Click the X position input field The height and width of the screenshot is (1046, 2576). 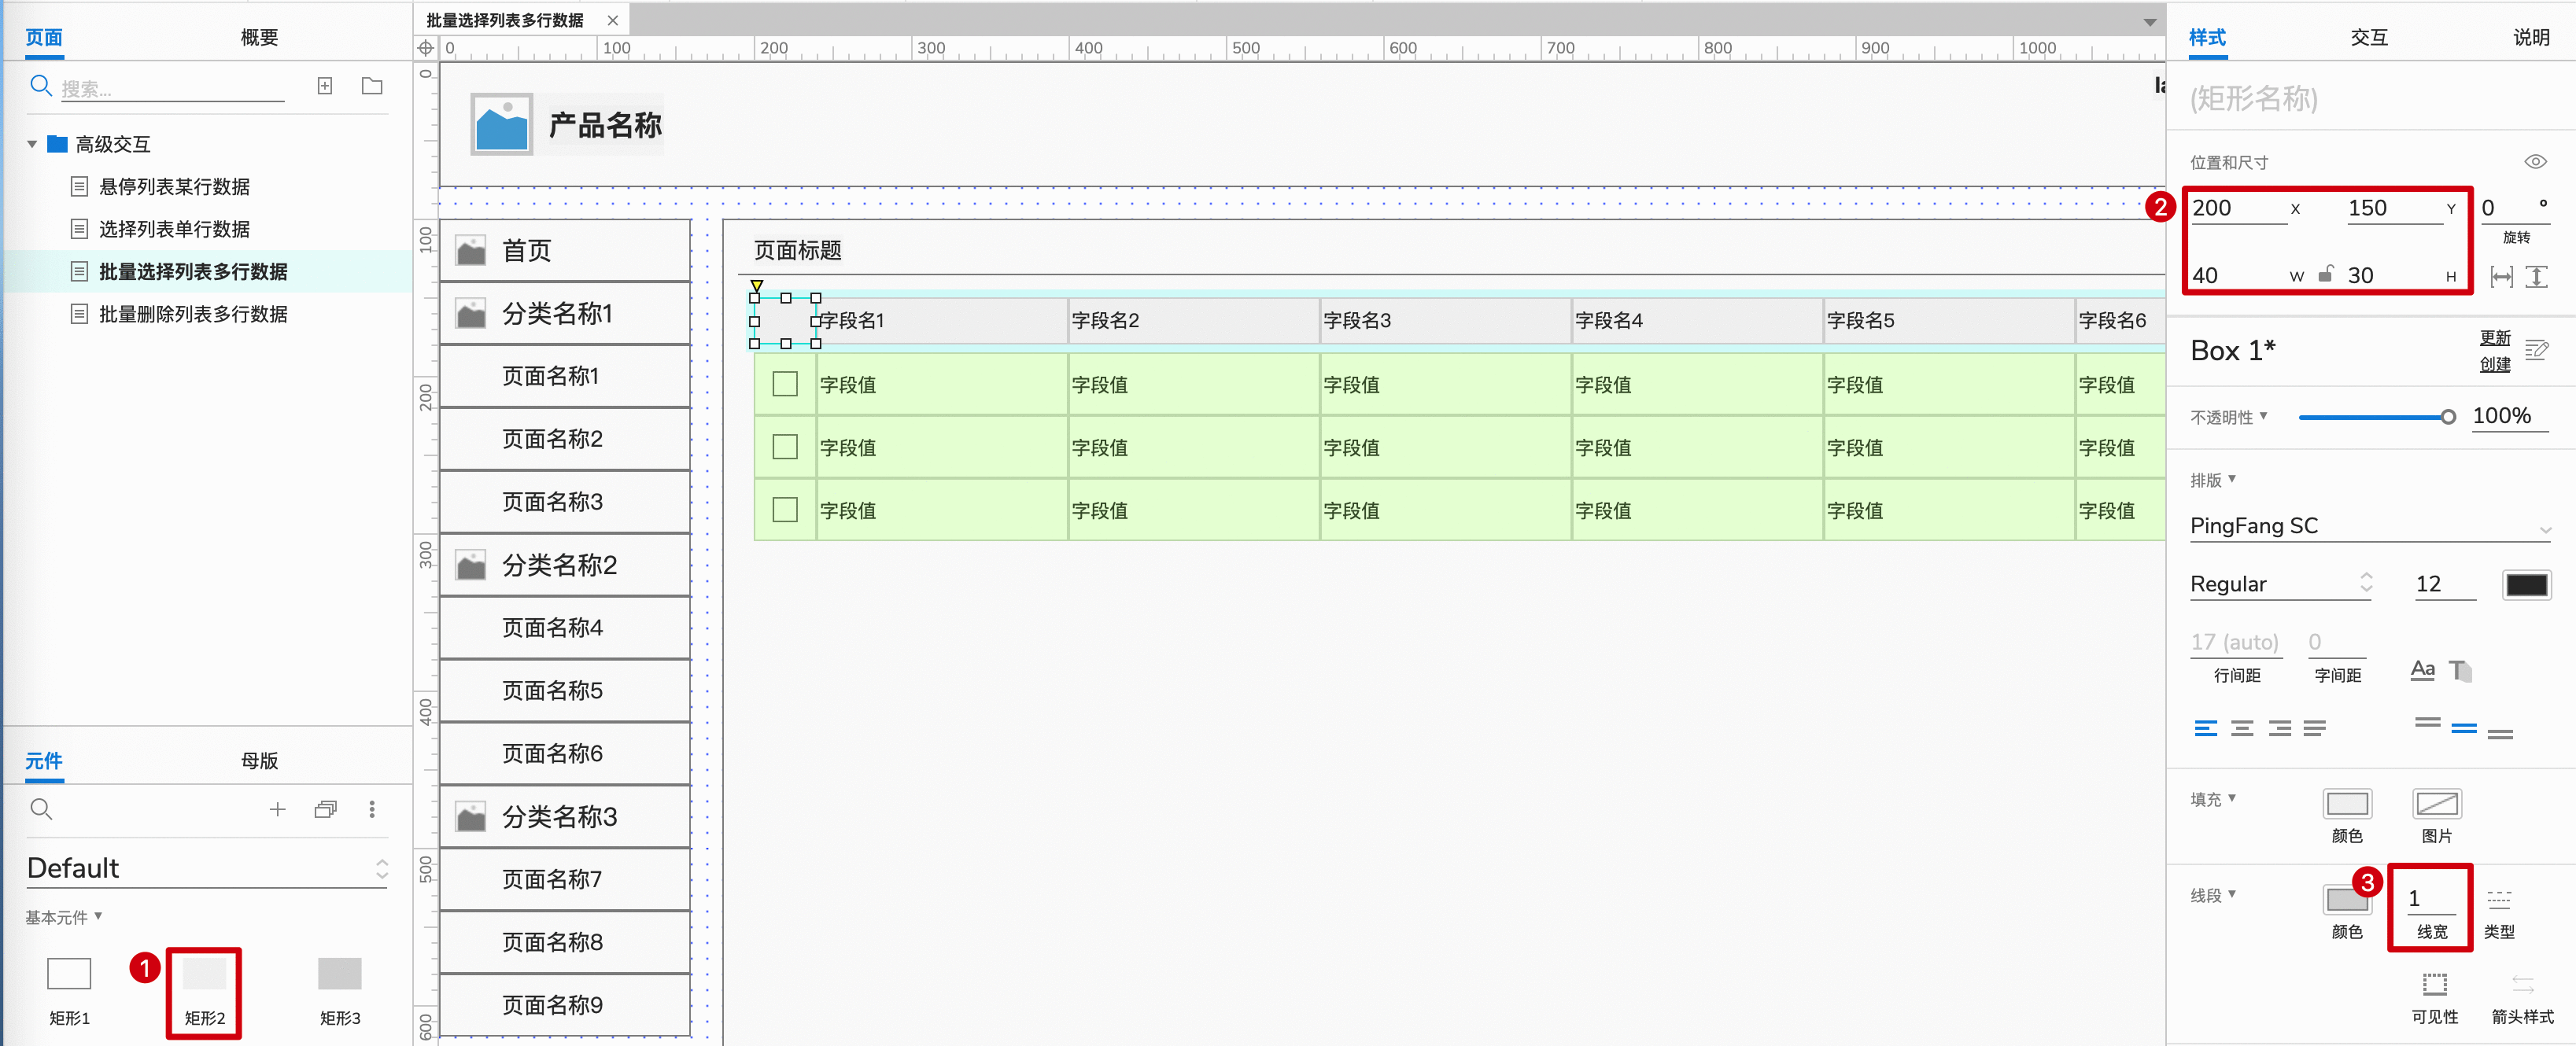click(x=2238, y=208)
